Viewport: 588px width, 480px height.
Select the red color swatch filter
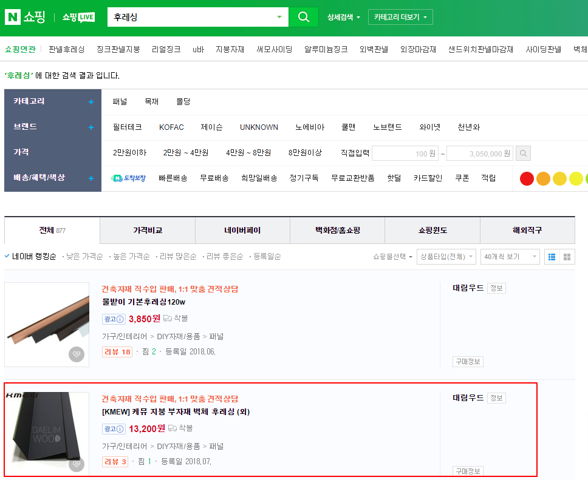pyautogui.click(x=526, y=178)
